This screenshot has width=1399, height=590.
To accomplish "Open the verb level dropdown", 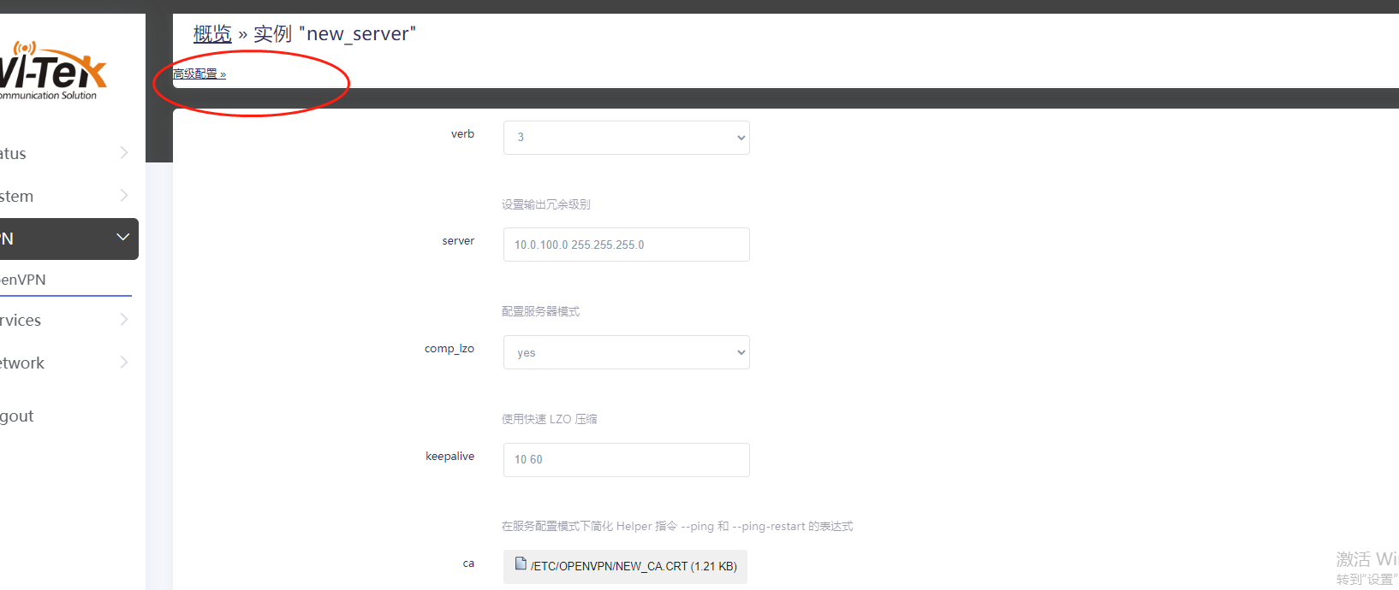I will (626, 138).
